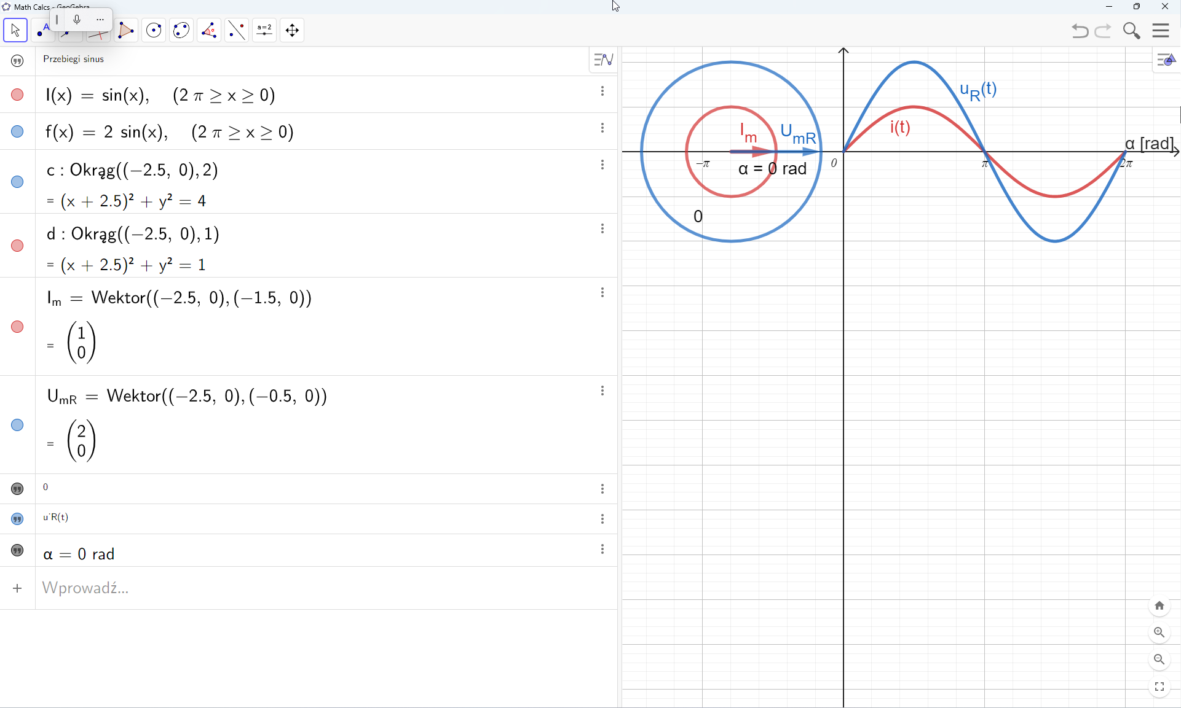Viewport: 1181px width, 708px height.
Task: Select the Polygon tool
Action: [x=127, y=30]
